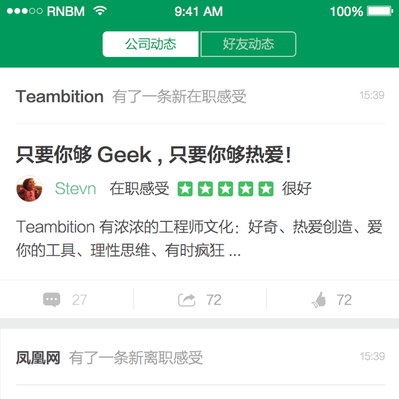Switch to the 公司动态 tab

pos(150,44)
